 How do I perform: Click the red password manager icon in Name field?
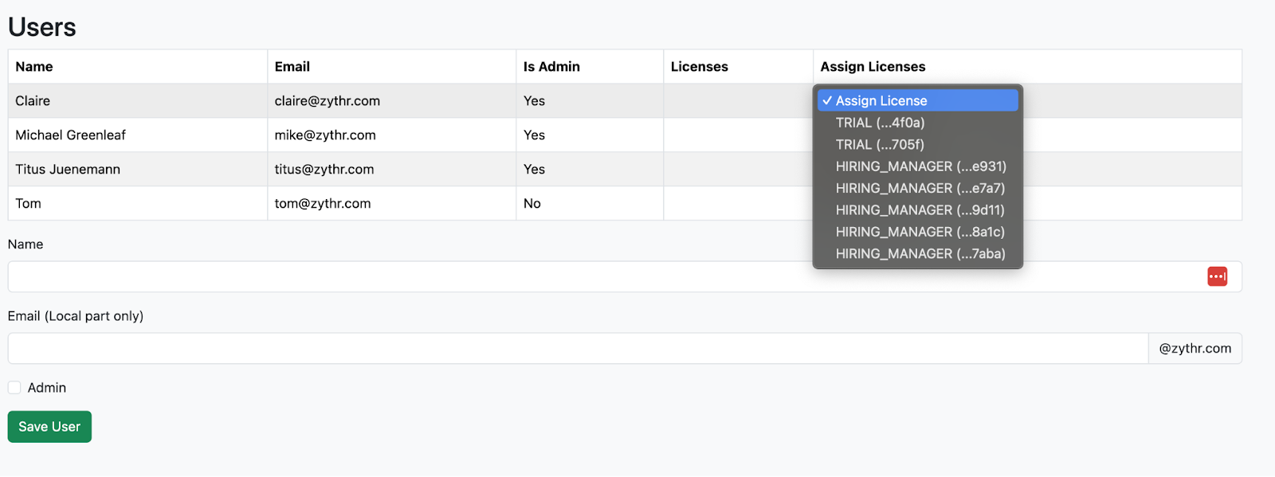pyautogui.click(x=1217, y=276)
